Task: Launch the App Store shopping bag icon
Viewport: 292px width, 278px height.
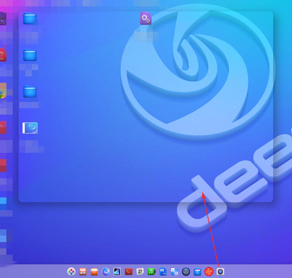Action: (94, 272)
